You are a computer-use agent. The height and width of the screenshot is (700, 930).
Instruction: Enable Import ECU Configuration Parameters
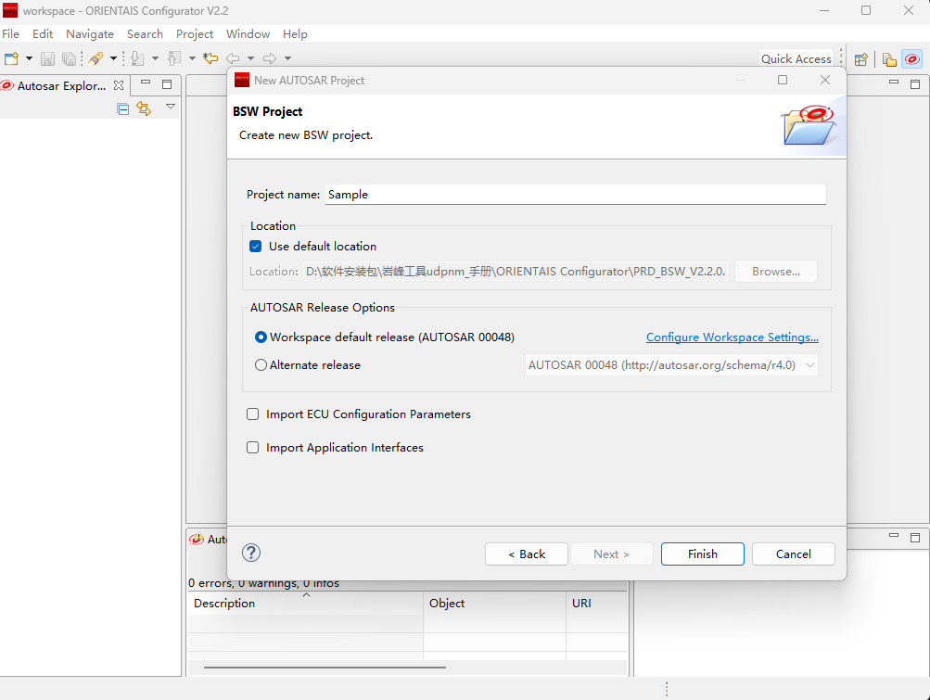tap(253, 414)
